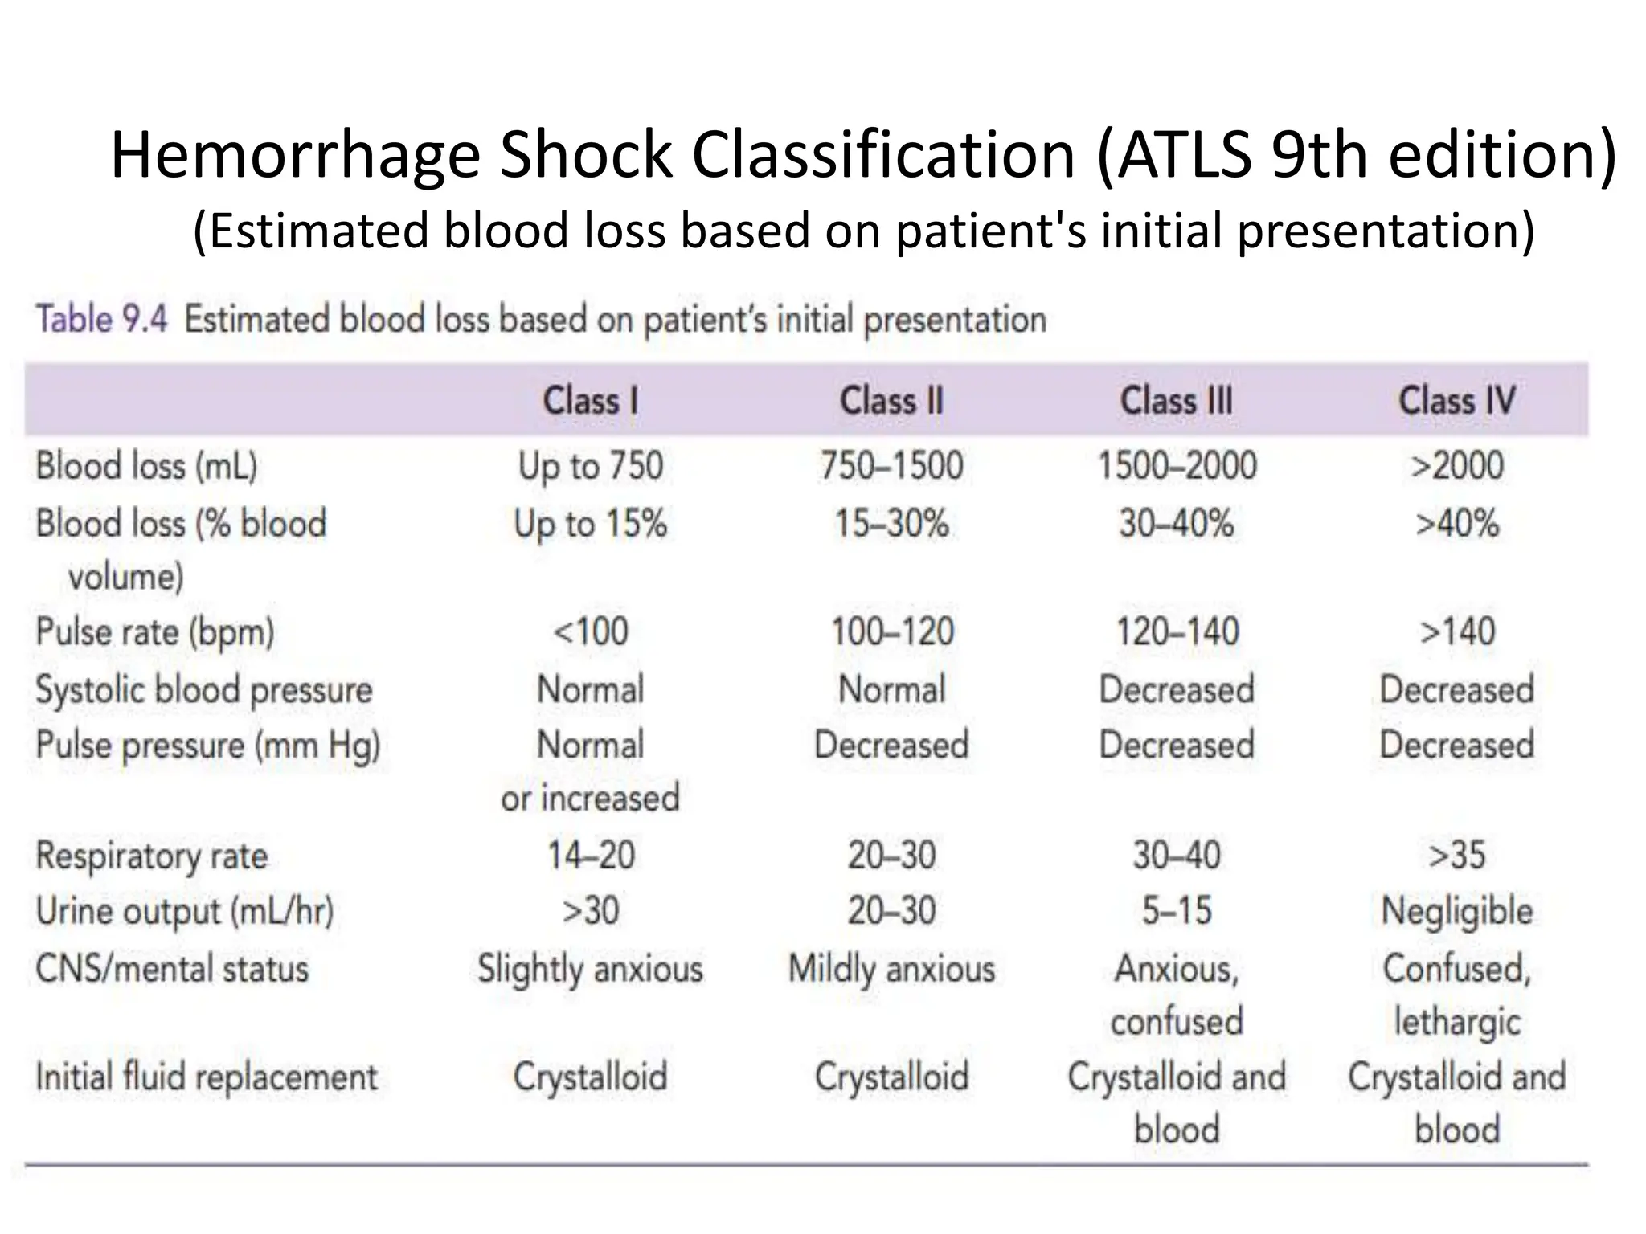Click the Table 9.4 caption text
Viewport: 1646px width, 1234px height.
pyautogui.click(x=541, y=320)
